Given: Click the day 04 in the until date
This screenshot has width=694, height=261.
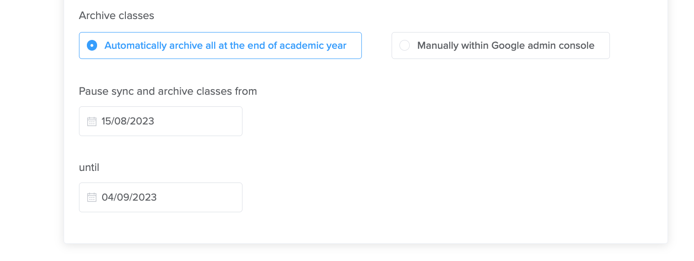Looking at the screenshot, I should [108, 197].
